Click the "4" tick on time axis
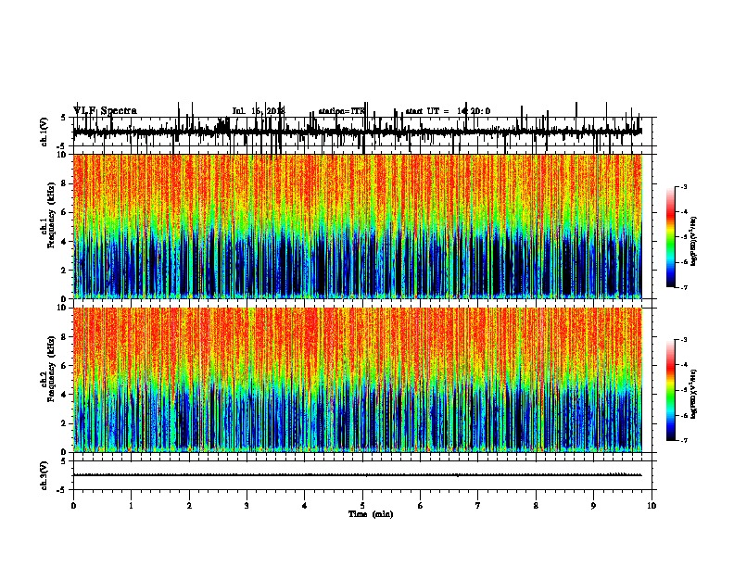The image size is (734, 567). [305, 506]
